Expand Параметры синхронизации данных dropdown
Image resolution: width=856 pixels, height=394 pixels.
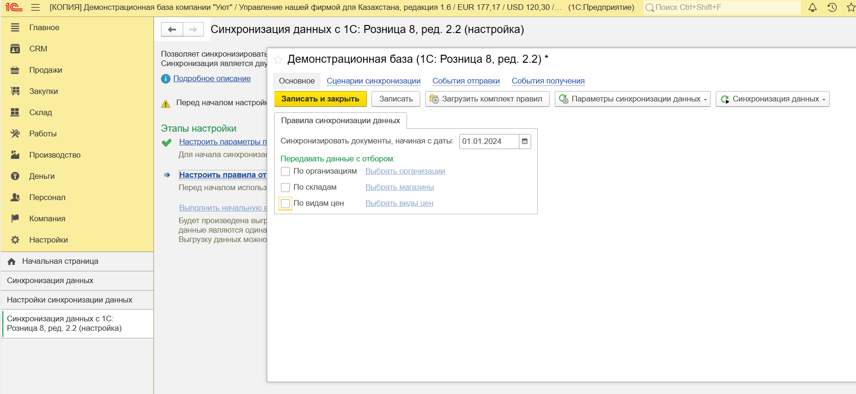[x=632, y=99]
